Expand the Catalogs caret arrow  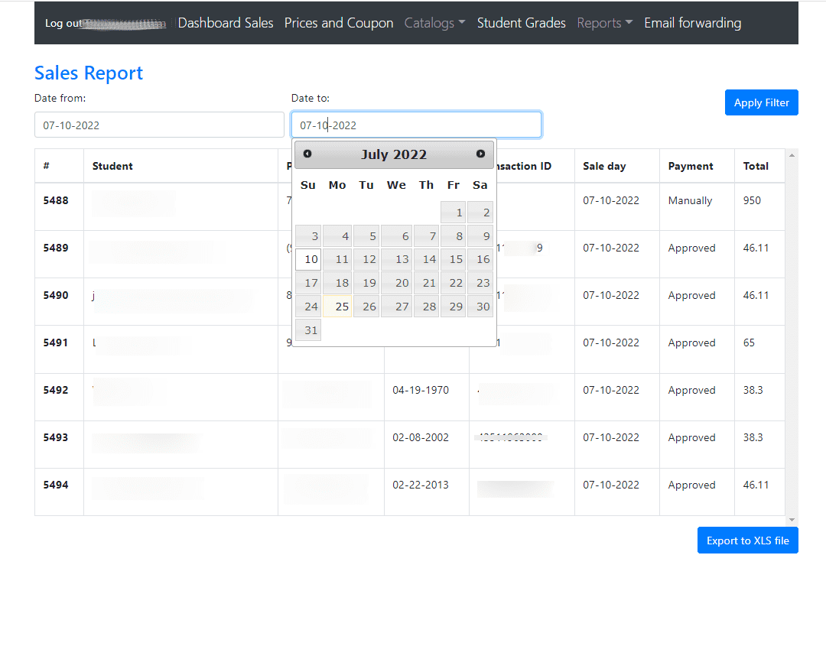(x=462, y=23)
